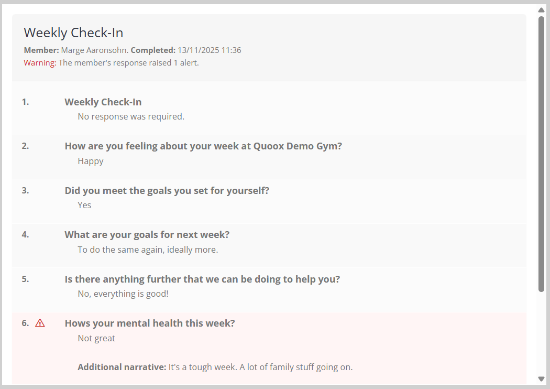Click the scrollbar up arrow

point(542,10)
